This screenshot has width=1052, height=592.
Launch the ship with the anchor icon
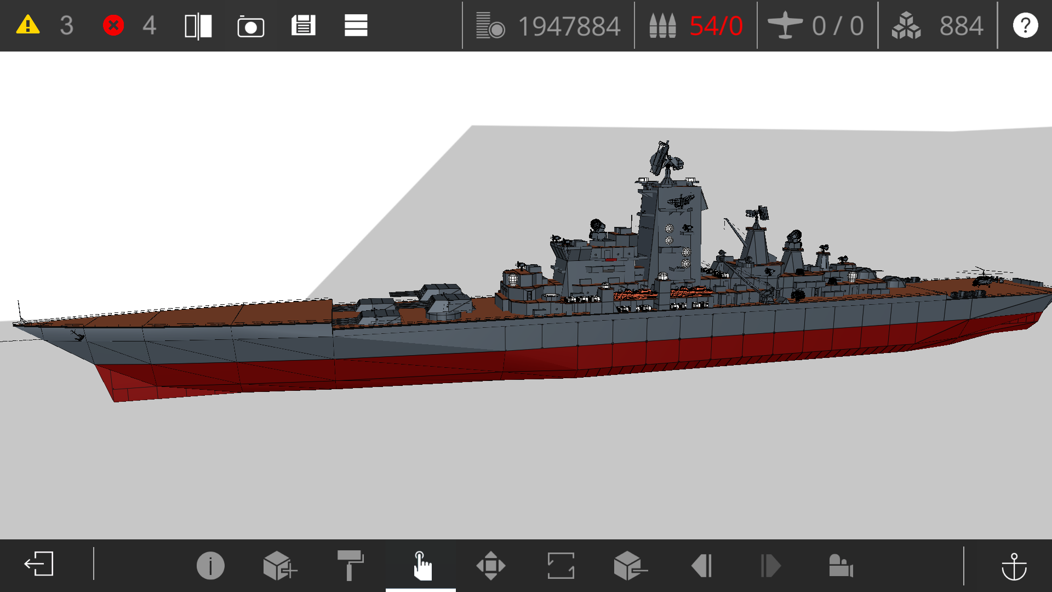1014,565
